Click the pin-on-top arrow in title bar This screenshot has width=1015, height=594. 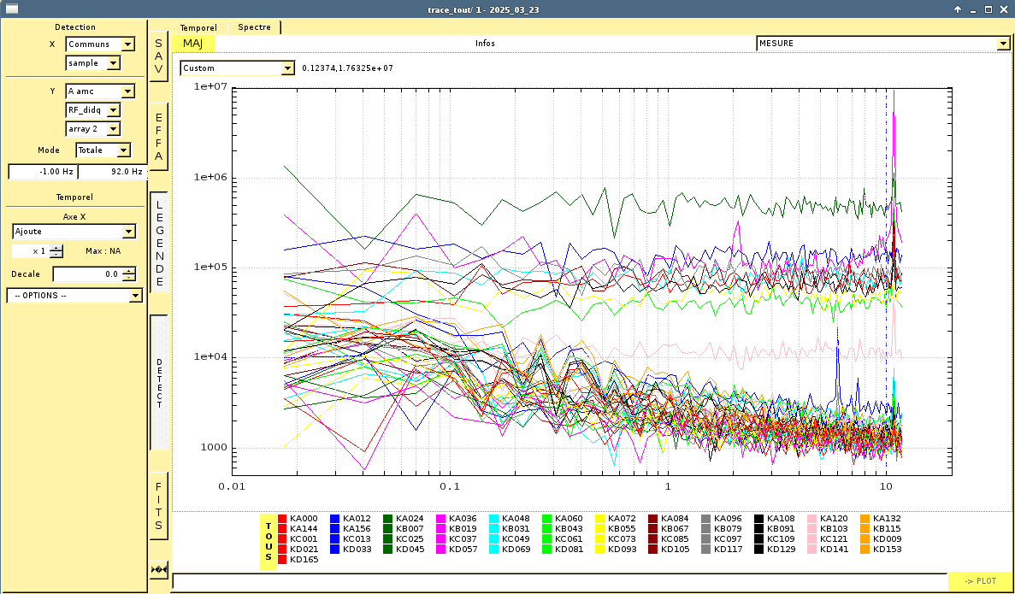coord(958,9)
